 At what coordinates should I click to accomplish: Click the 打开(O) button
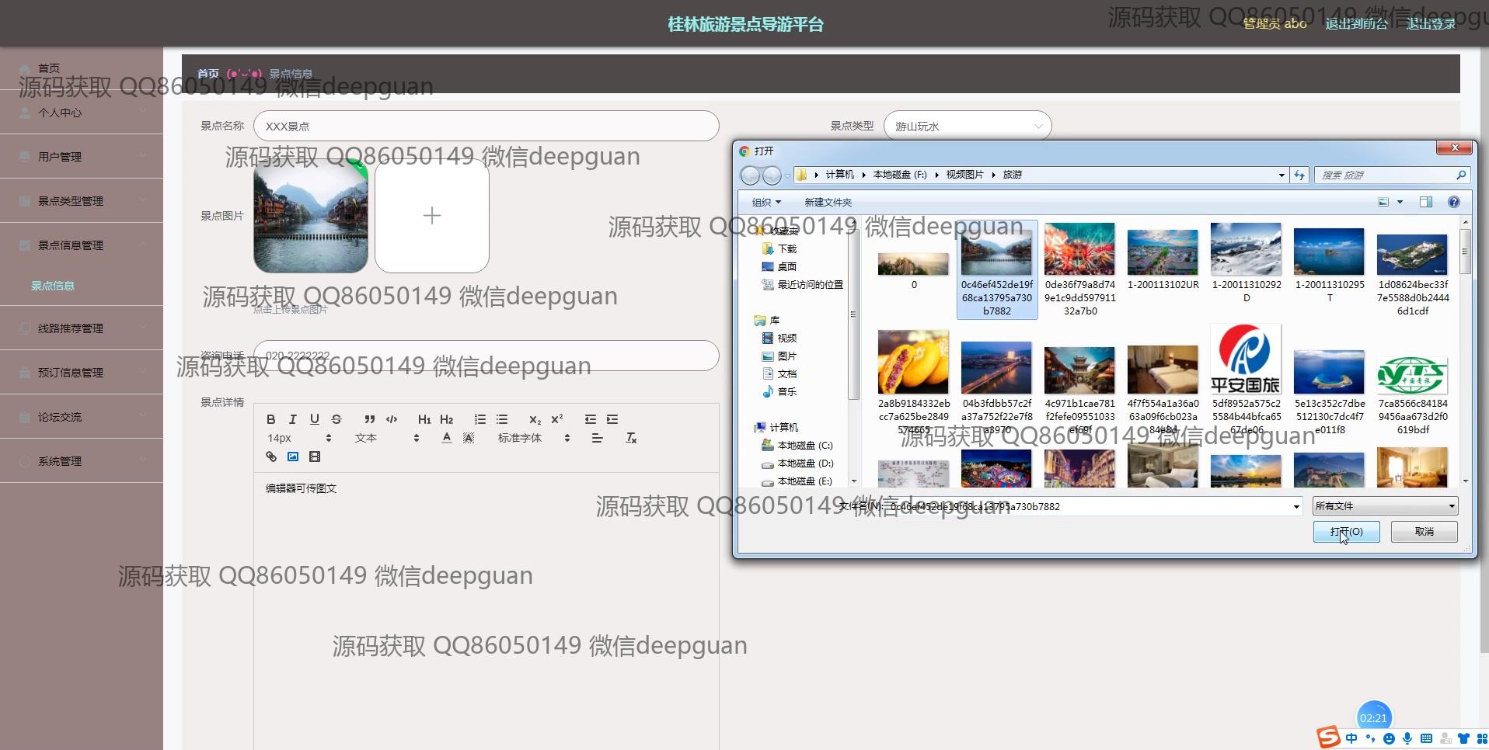click(x=1346, y=532)
